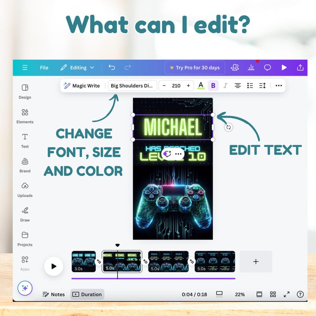Redo the last action
316x316 pixels.
[128, 67]
